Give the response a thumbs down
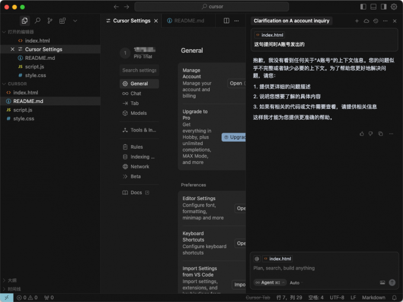This screenshot has width=403, height=302. [370, 134]
